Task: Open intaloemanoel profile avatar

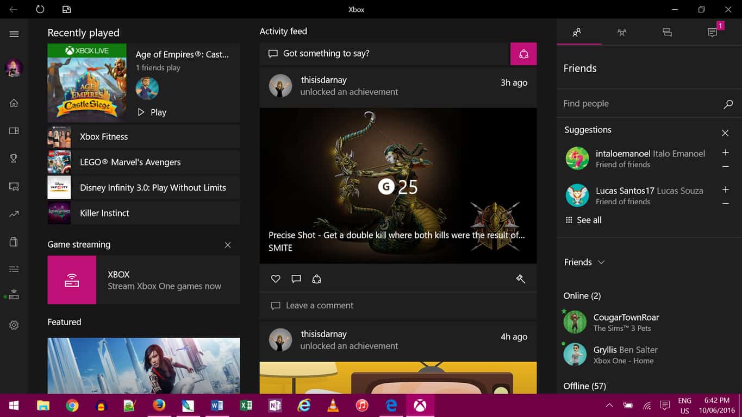Action: (x=577, y=159)
